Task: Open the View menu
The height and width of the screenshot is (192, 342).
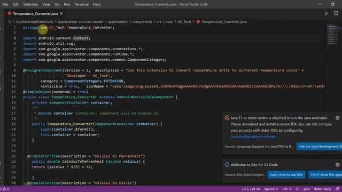Action: (x=46, y=4)
